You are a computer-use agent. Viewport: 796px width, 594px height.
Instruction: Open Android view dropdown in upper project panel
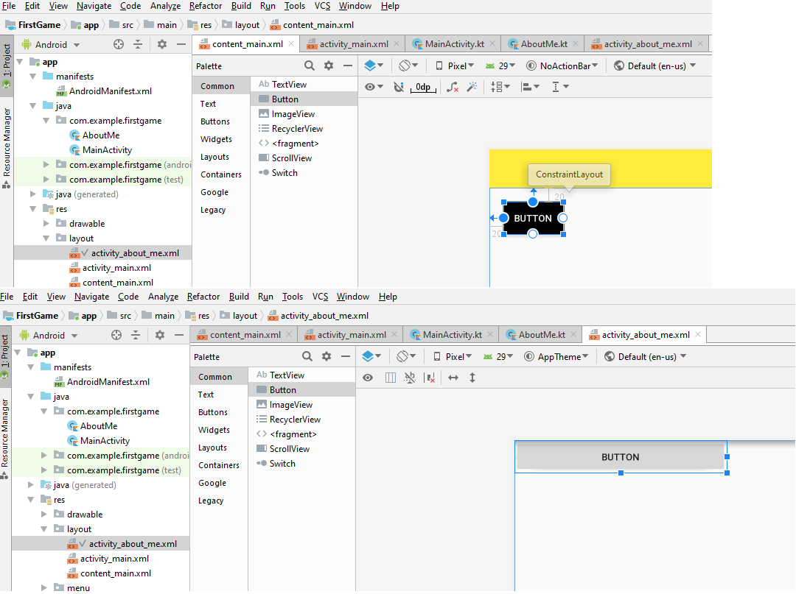click(51, 45)
